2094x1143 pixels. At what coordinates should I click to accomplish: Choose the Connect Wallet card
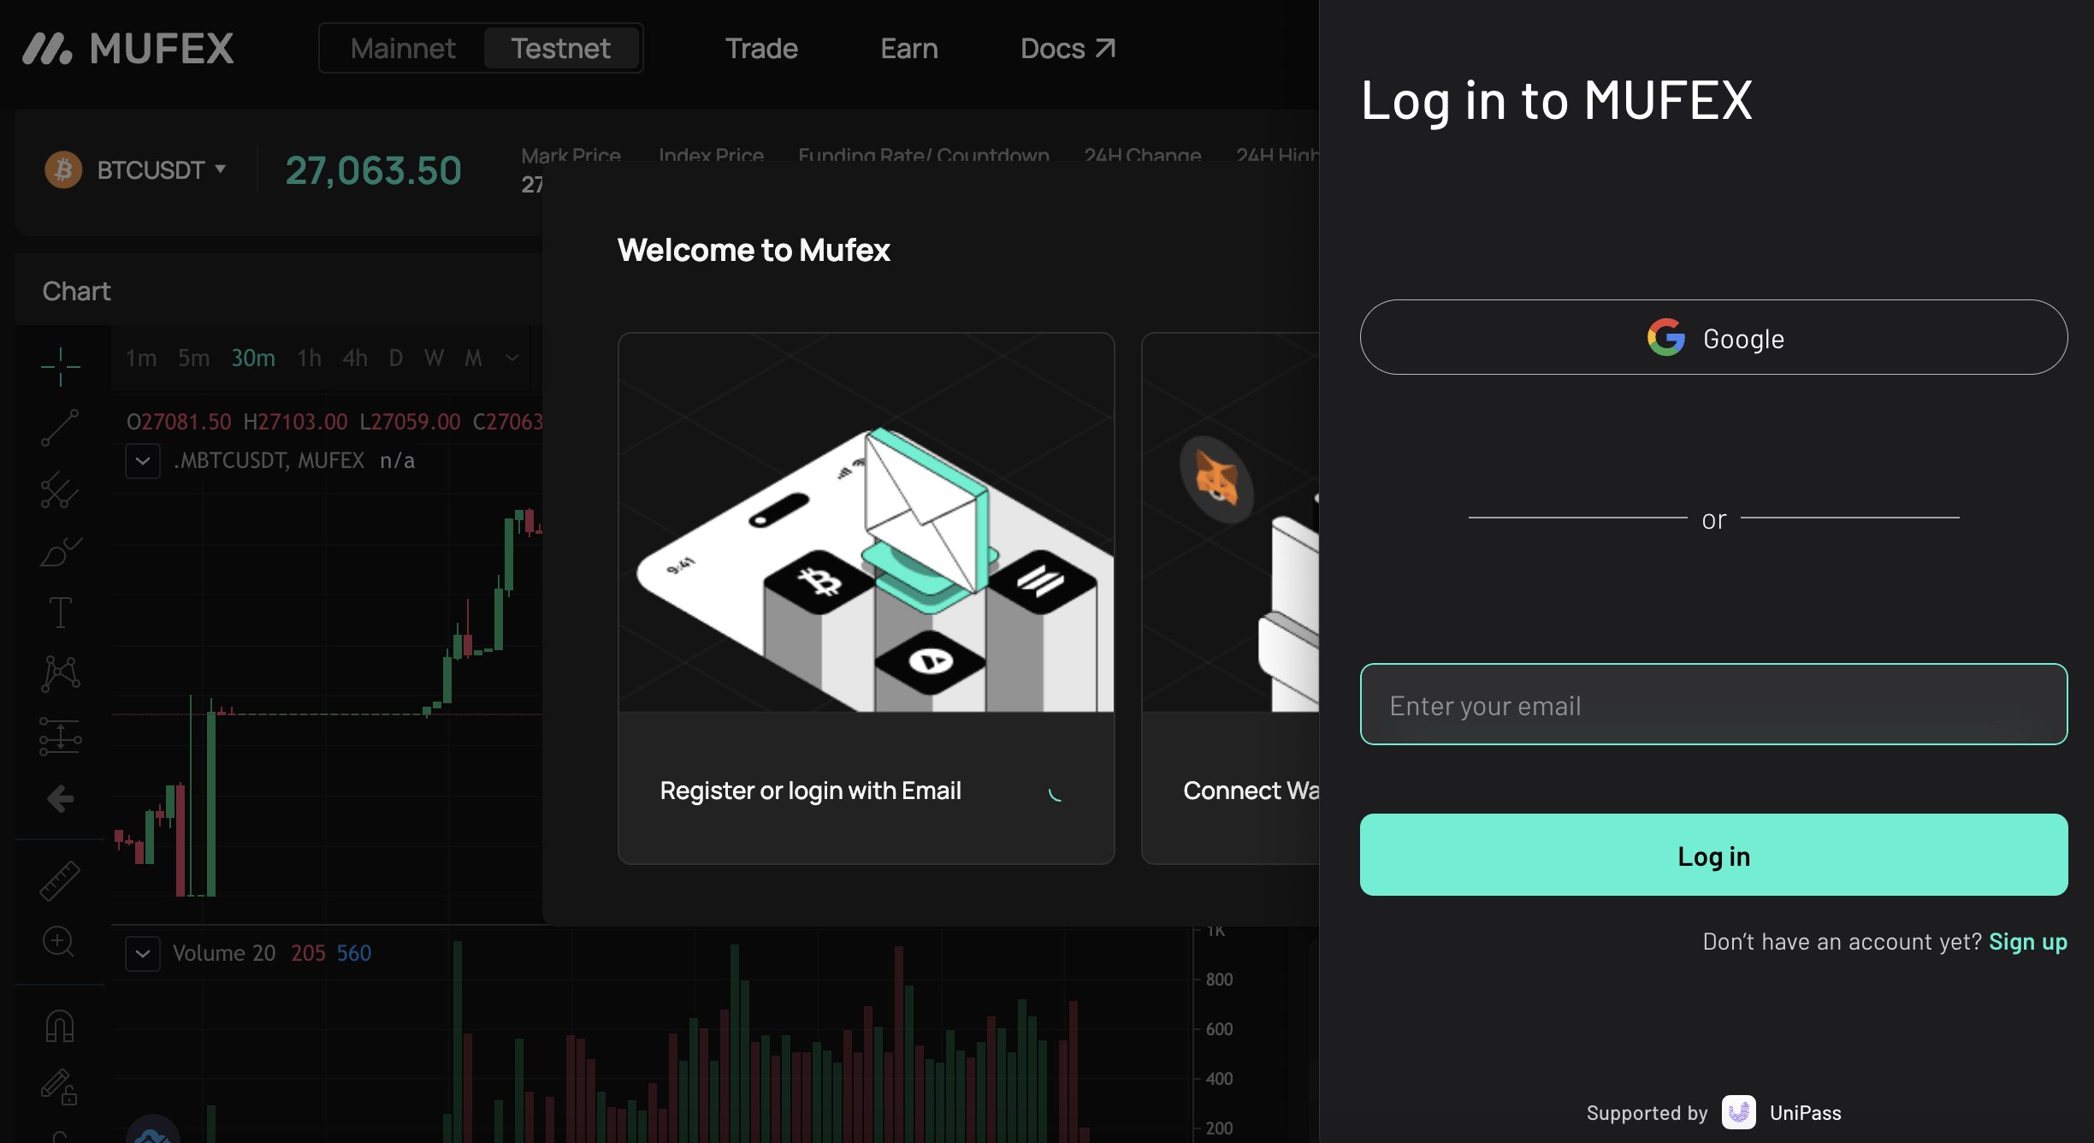click(x=1231, y=598)
